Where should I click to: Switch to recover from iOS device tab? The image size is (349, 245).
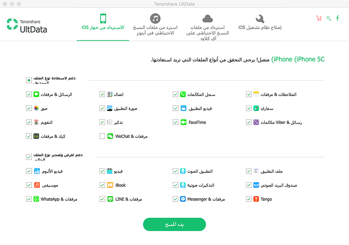pos(103,24)
